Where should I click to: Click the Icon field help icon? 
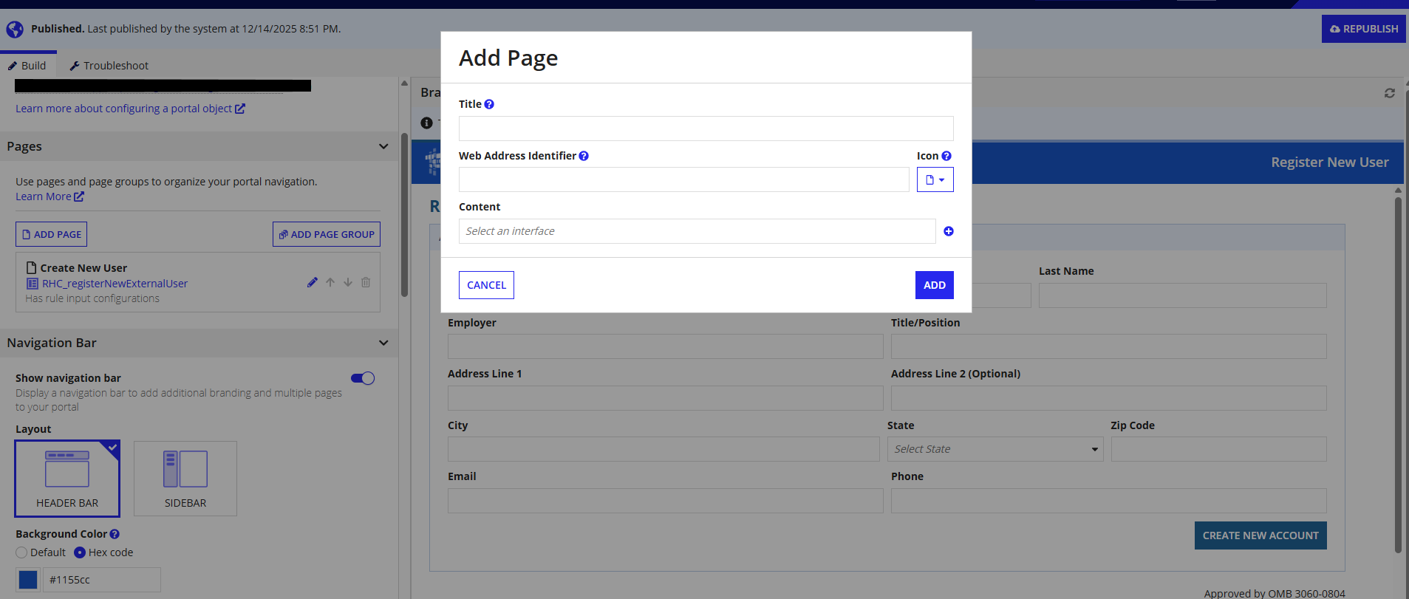click(x=946, y=156)
